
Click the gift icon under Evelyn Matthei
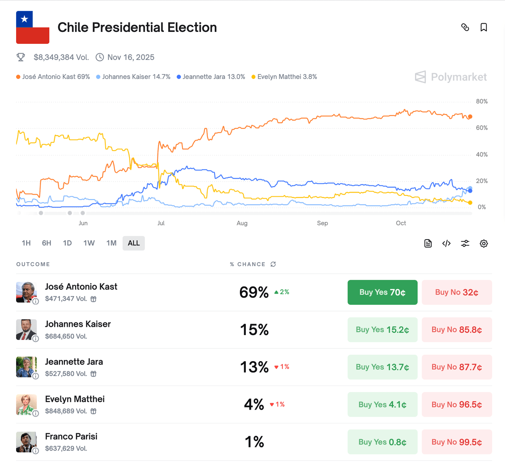94,411
